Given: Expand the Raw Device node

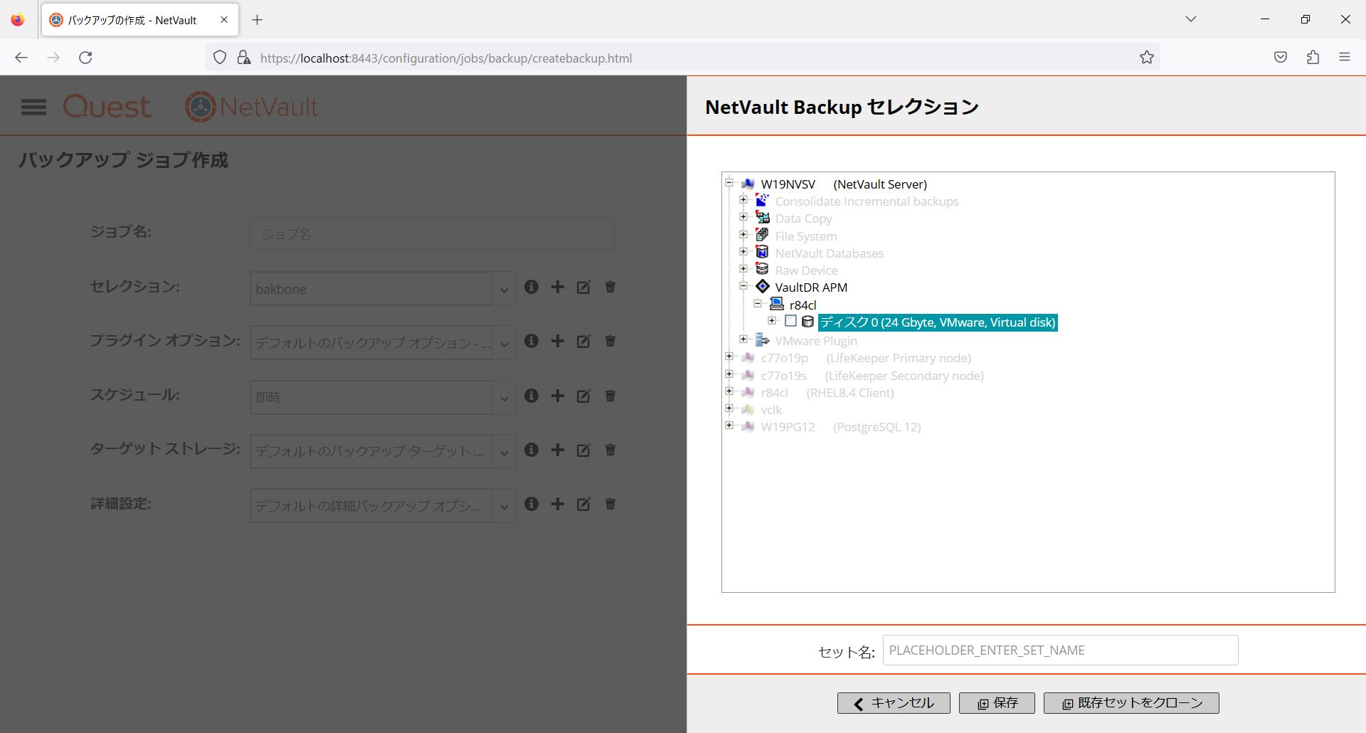Looking at the screenshot, I should (743, 269).
